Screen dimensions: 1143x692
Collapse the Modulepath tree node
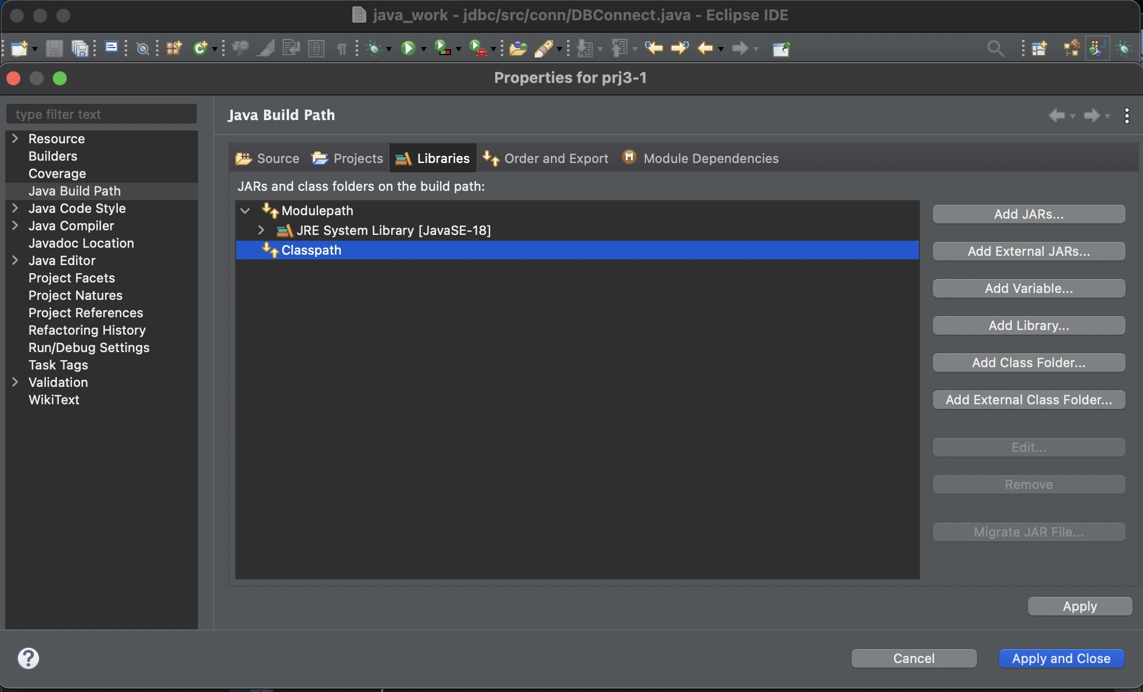point(245,211)
